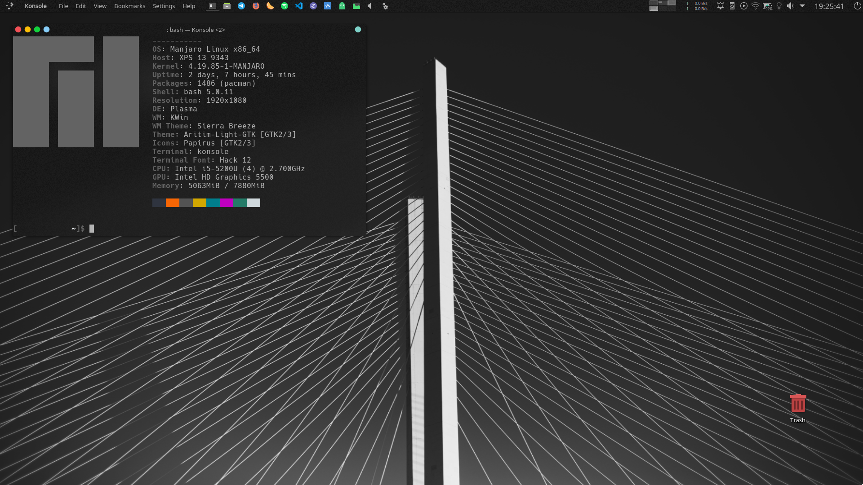The width and height of the screenshot is (863, 485).
Task: Open the Wi-Fi network tray icon
Action: click(x=756, y=6)
